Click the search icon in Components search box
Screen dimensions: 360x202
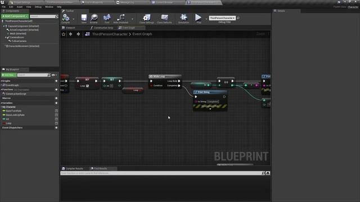56,16
